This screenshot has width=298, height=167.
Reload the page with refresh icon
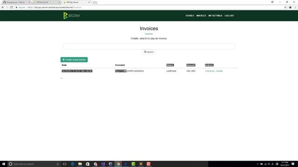click(11, 7)
